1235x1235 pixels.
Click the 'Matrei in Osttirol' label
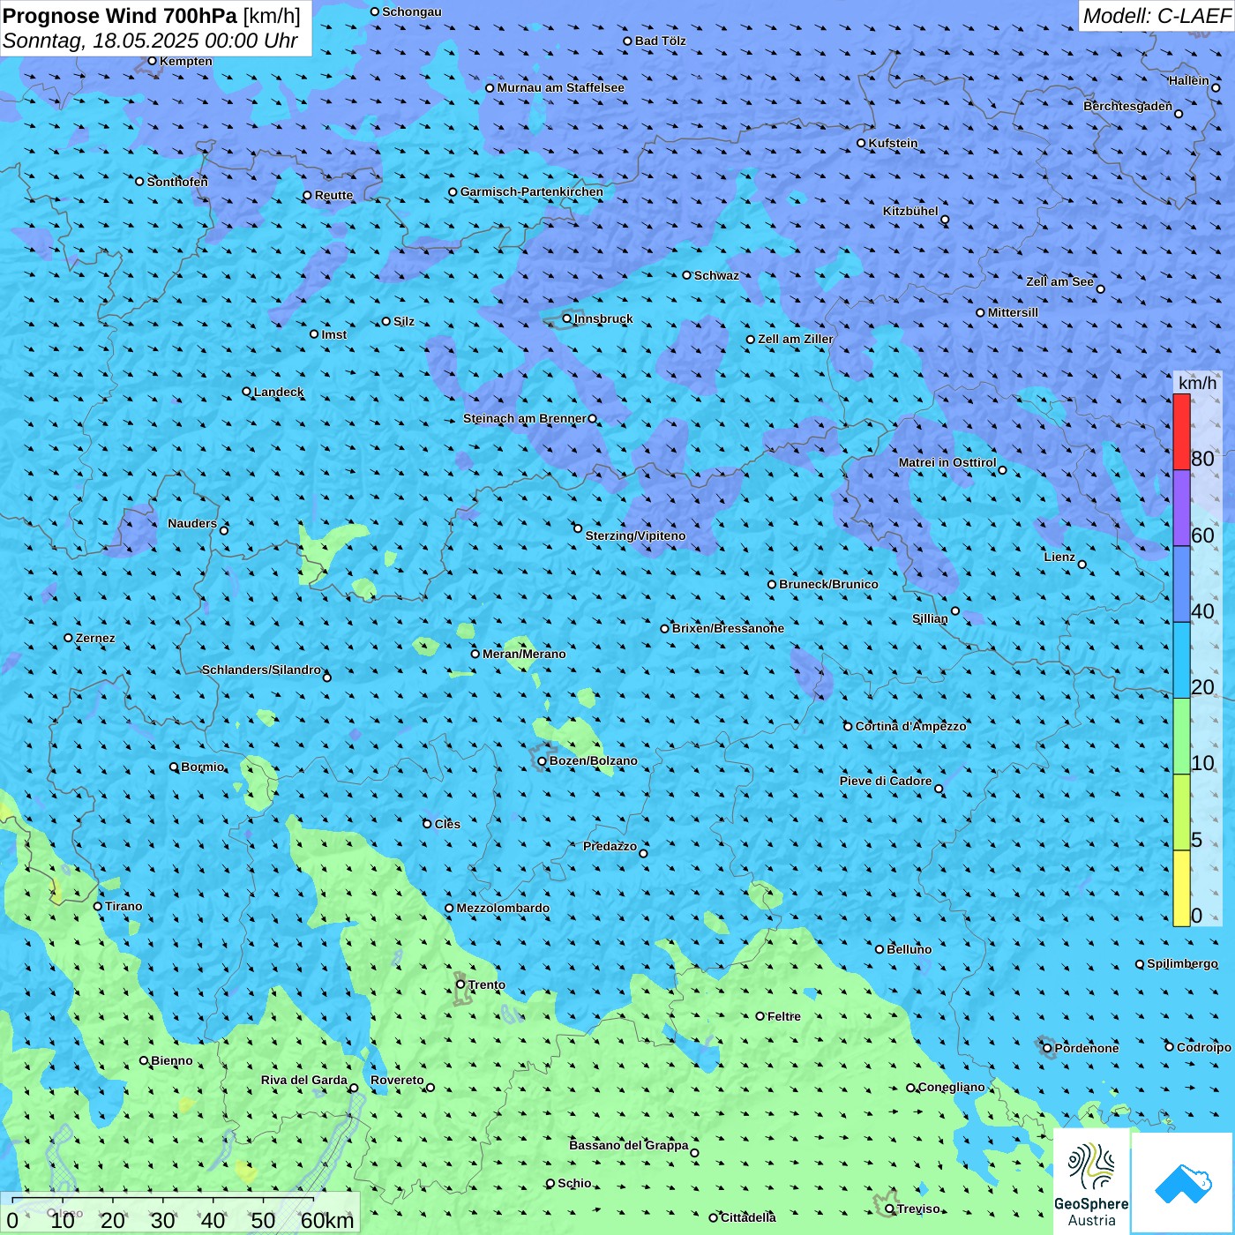click(x=947, y=462)
